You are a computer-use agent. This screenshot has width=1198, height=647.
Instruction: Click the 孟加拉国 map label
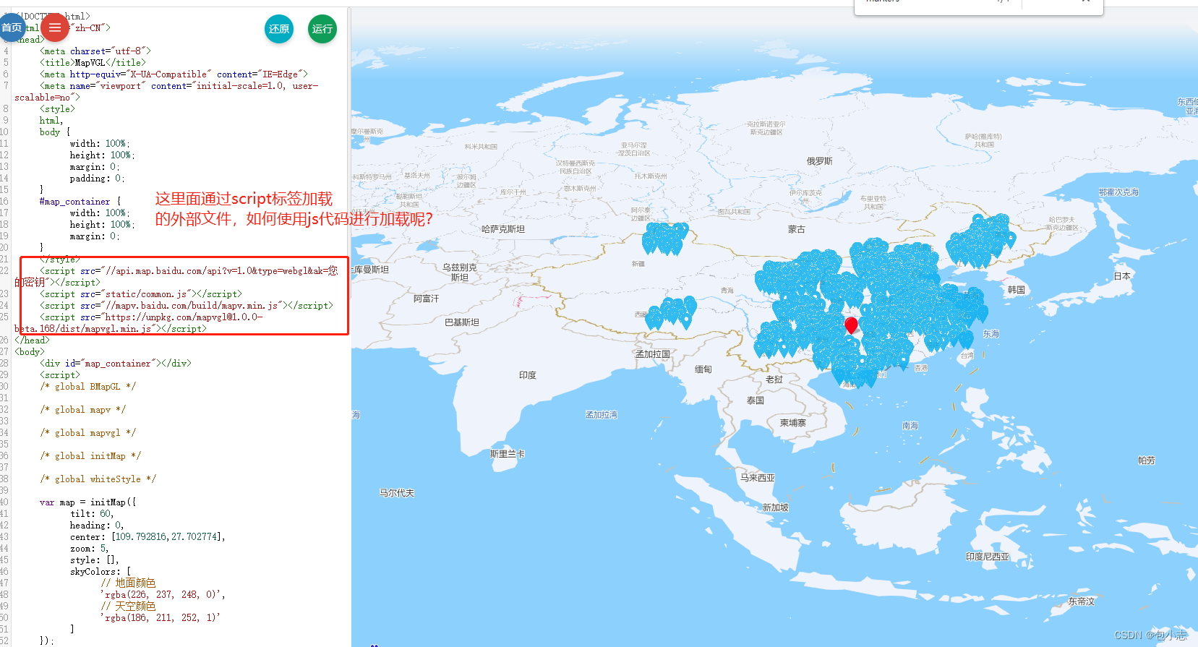(x=653, y=354)
